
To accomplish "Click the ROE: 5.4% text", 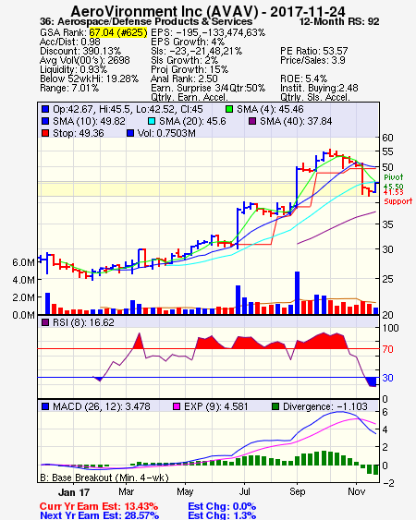I will pos(303,79).
